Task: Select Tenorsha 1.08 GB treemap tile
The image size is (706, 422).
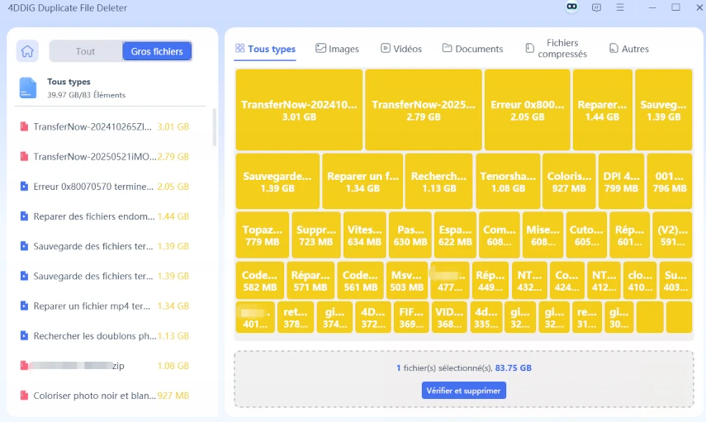Action: (x=508, y=182)
